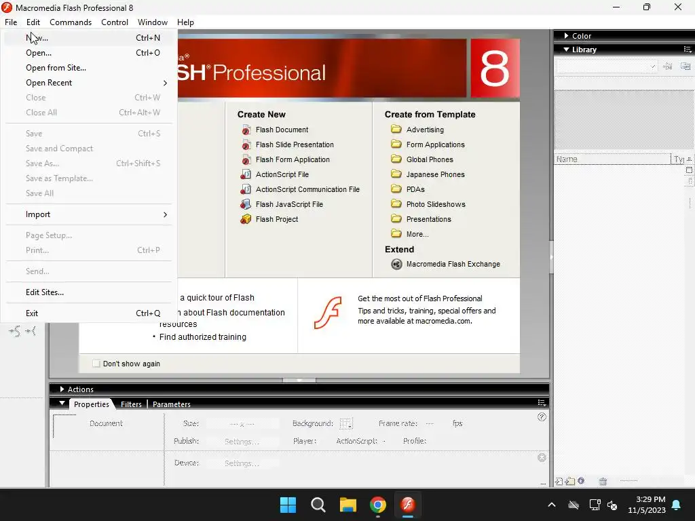Click the Flash JavaScript File icon
695x521 pixels.
(x=246, y=204)
